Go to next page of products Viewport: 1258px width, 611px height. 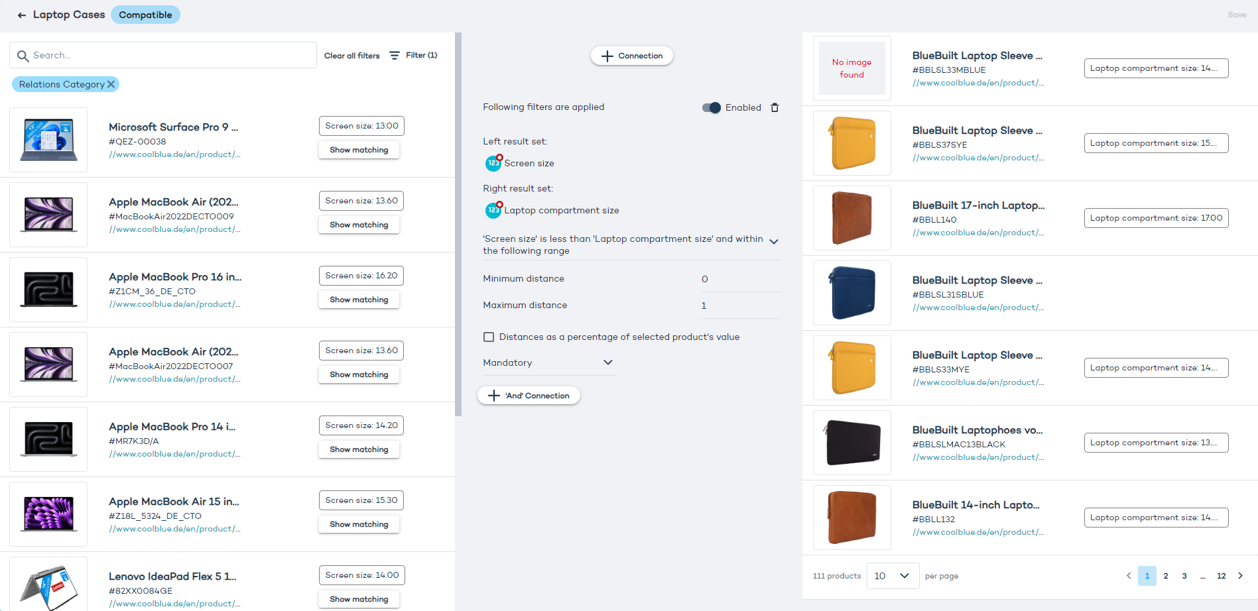pos(1240,576)
